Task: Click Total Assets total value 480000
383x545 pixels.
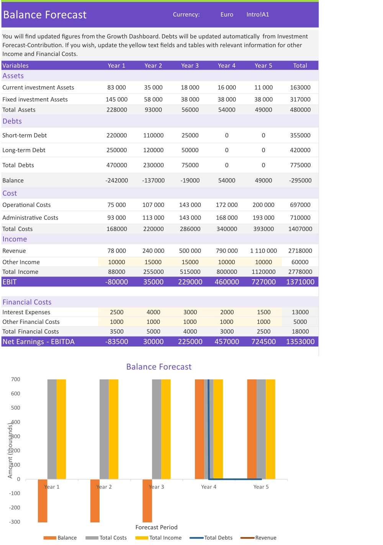Action: point(300,110)
